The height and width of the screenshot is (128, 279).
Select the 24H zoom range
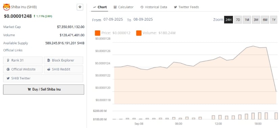229,20
